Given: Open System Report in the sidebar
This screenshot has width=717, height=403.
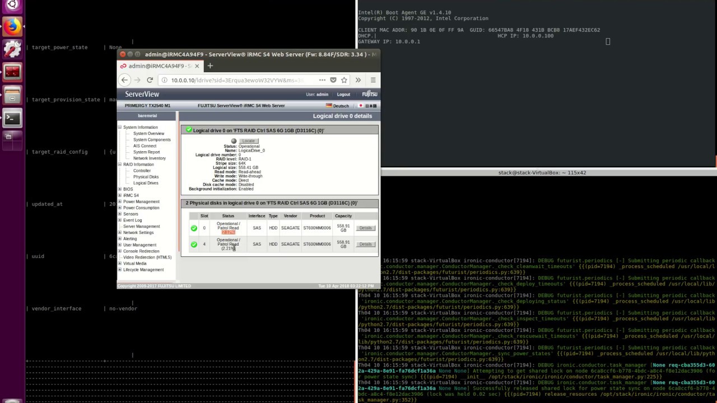Looking at the screenshot, I should coord(146,152).
